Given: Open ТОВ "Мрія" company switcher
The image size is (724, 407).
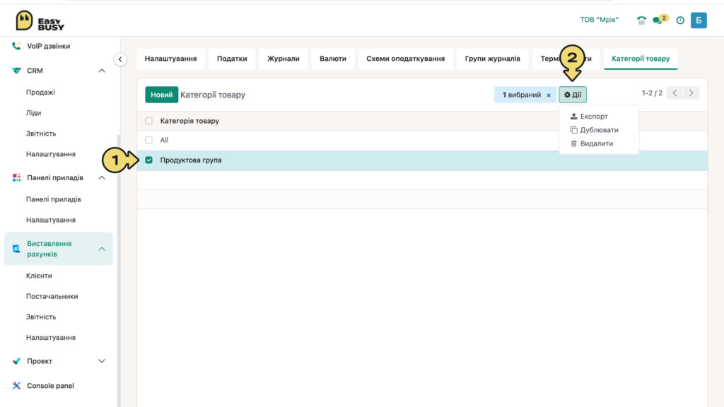Looking at the screenshot, I should [x=599, y=20].
